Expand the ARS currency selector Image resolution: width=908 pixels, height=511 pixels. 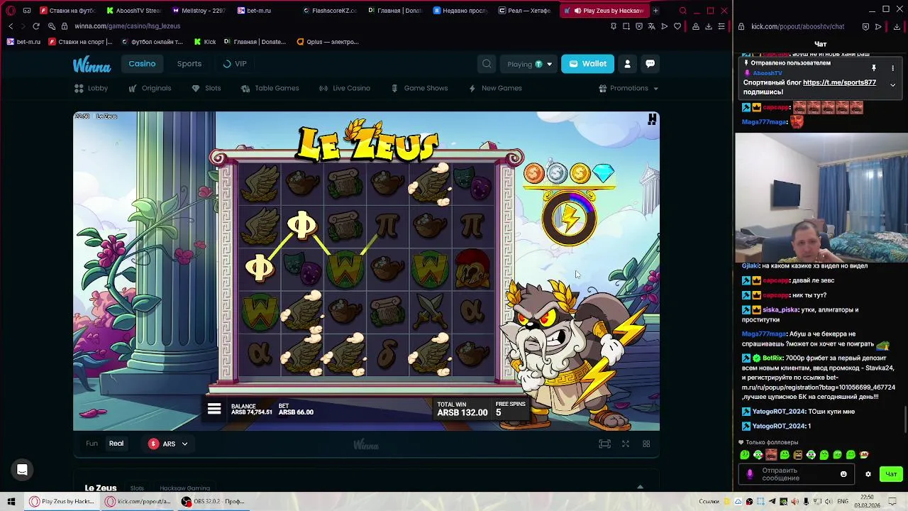click(x=168, y=444)
